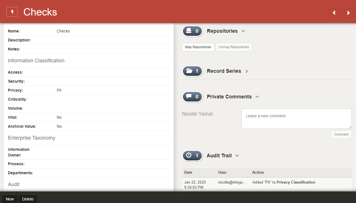Click the Privacy field value PII
356x203 pixels.
pyautogui.click(x=59, y=91)
